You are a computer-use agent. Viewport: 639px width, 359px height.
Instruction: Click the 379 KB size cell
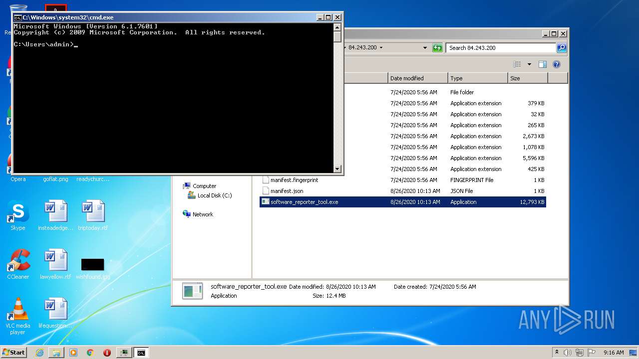[536, 103]
